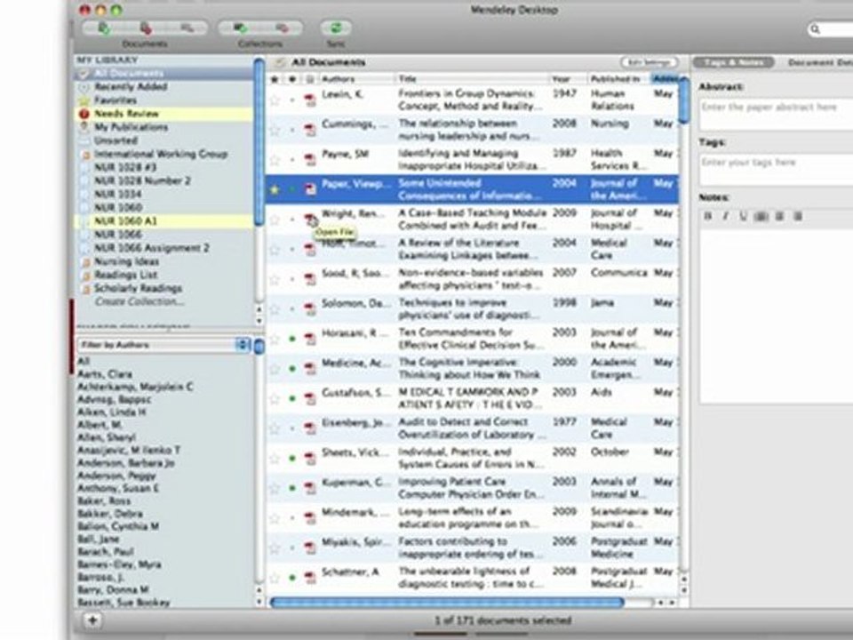Open the Favorites list in sidebar
Screen dimensions: 853x640
coord(116,100)
